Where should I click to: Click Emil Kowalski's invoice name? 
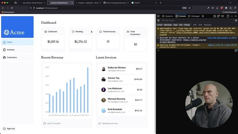tap(115, 109)
